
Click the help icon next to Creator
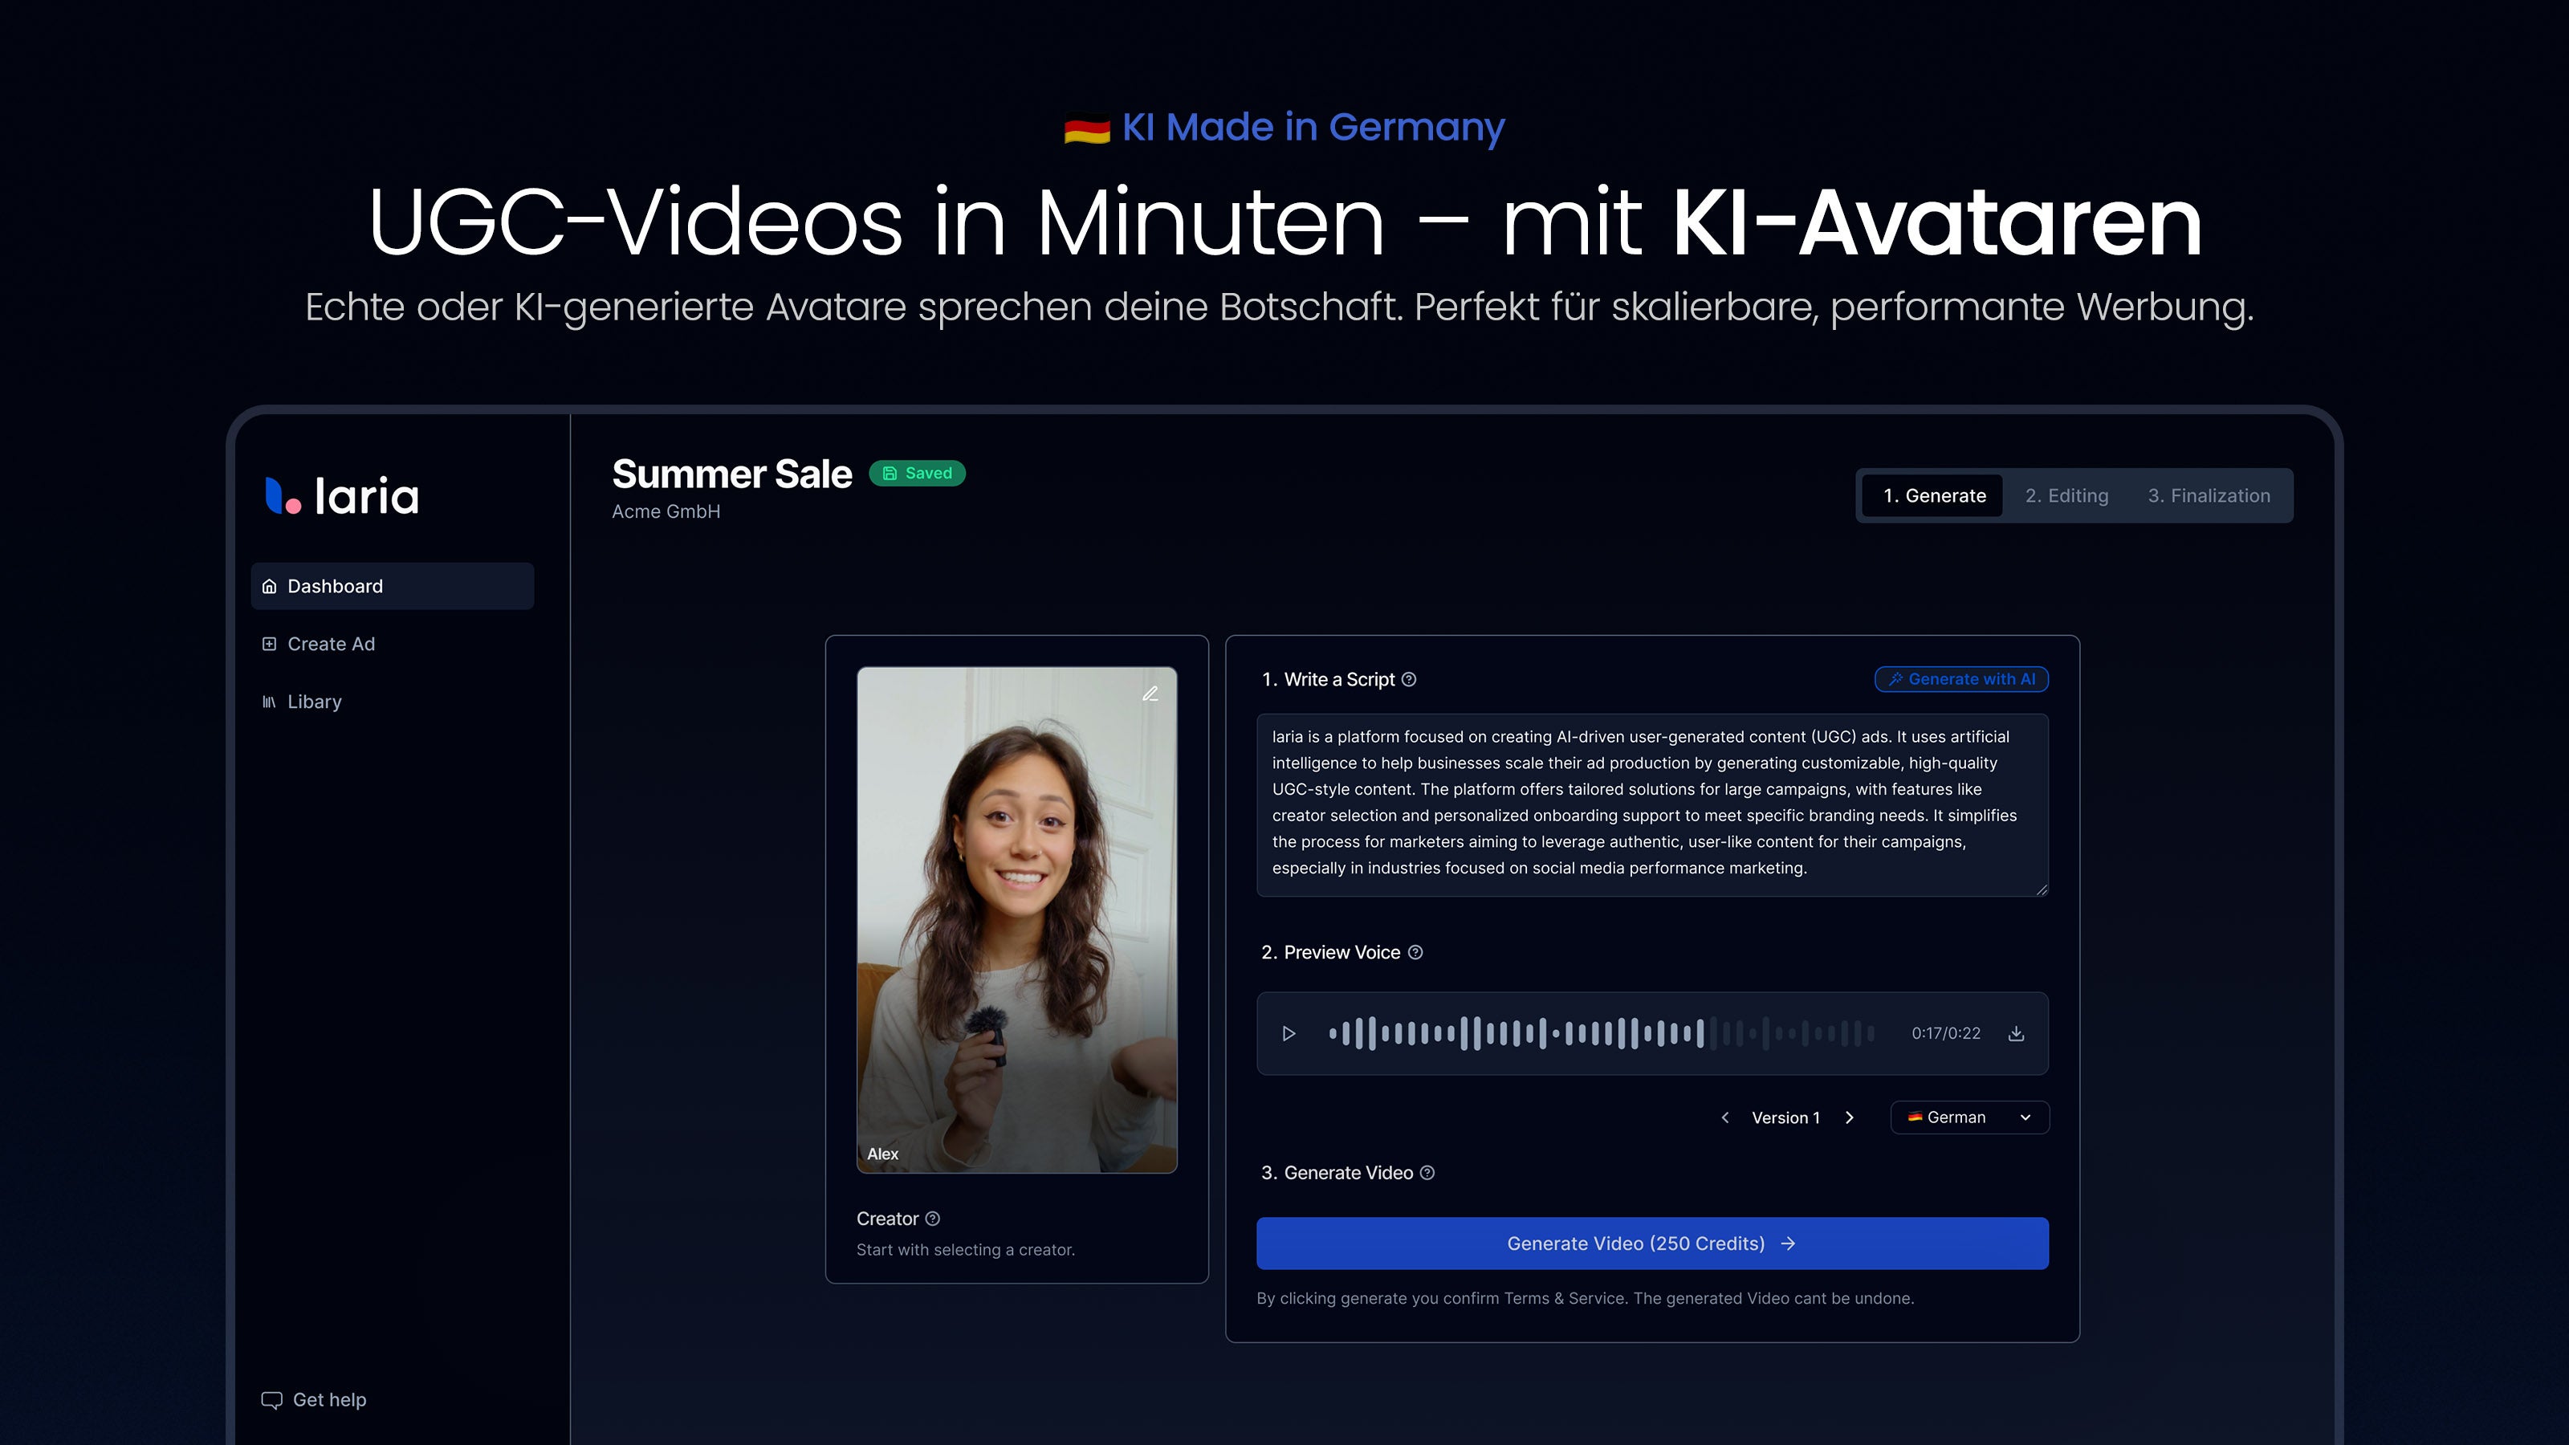tap(932, 1219)
